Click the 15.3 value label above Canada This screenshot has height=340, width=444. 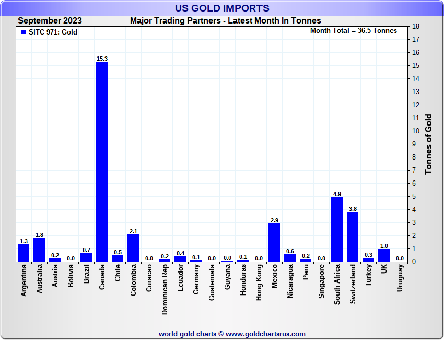[102, 59]
